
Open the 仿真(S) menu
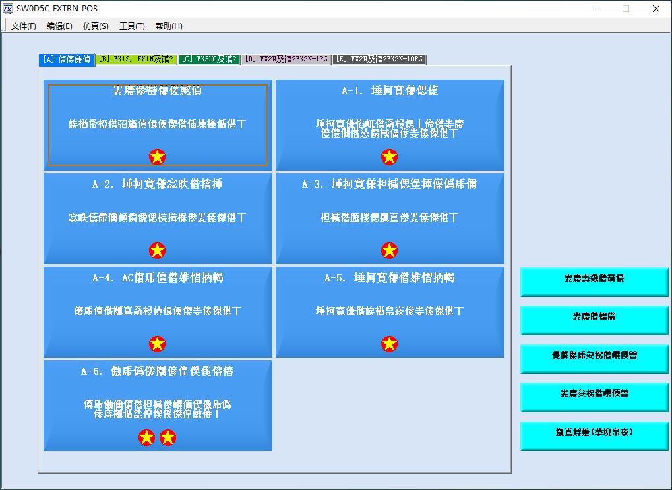(96, 26)
